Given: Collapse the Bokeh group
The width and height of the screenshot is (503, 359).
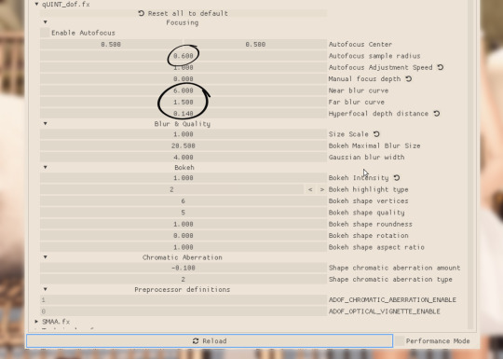Looking at the screenshot, I should [46, 168].
